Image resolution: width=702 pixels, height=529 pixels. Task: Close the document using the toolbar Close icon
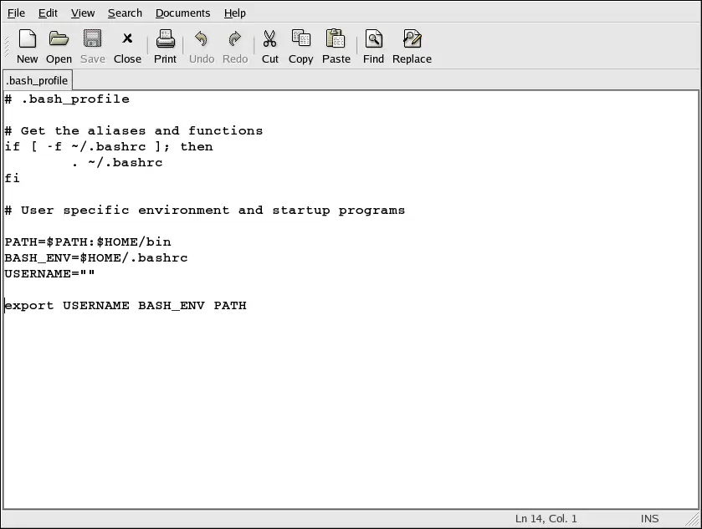[x=127, y=46]
